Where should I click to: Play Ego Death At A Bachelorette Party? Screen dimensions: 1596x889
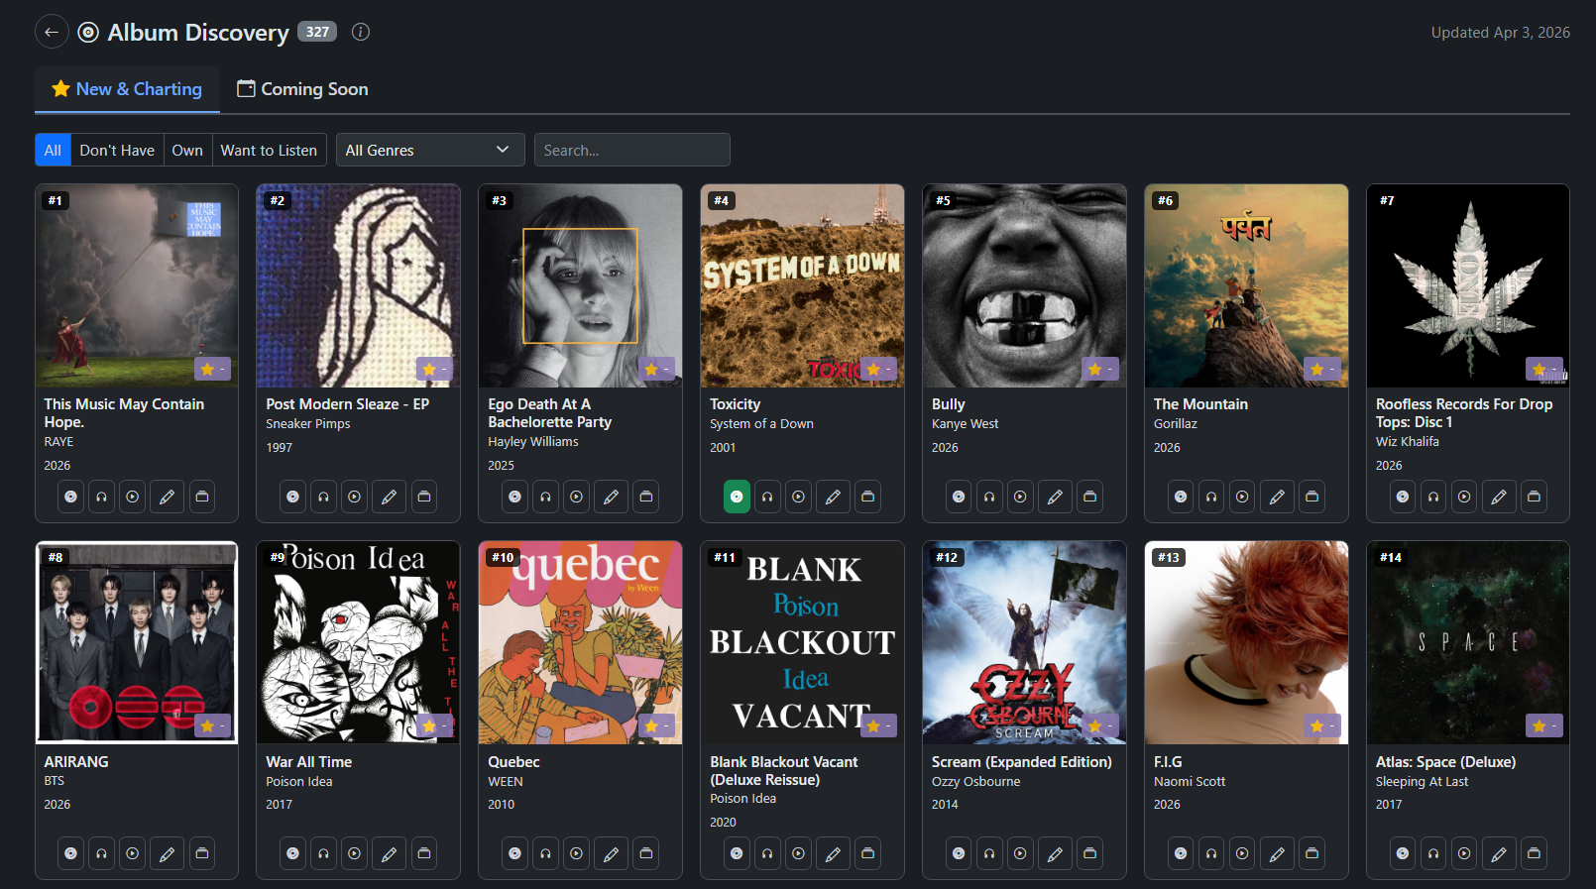(576, 497)
